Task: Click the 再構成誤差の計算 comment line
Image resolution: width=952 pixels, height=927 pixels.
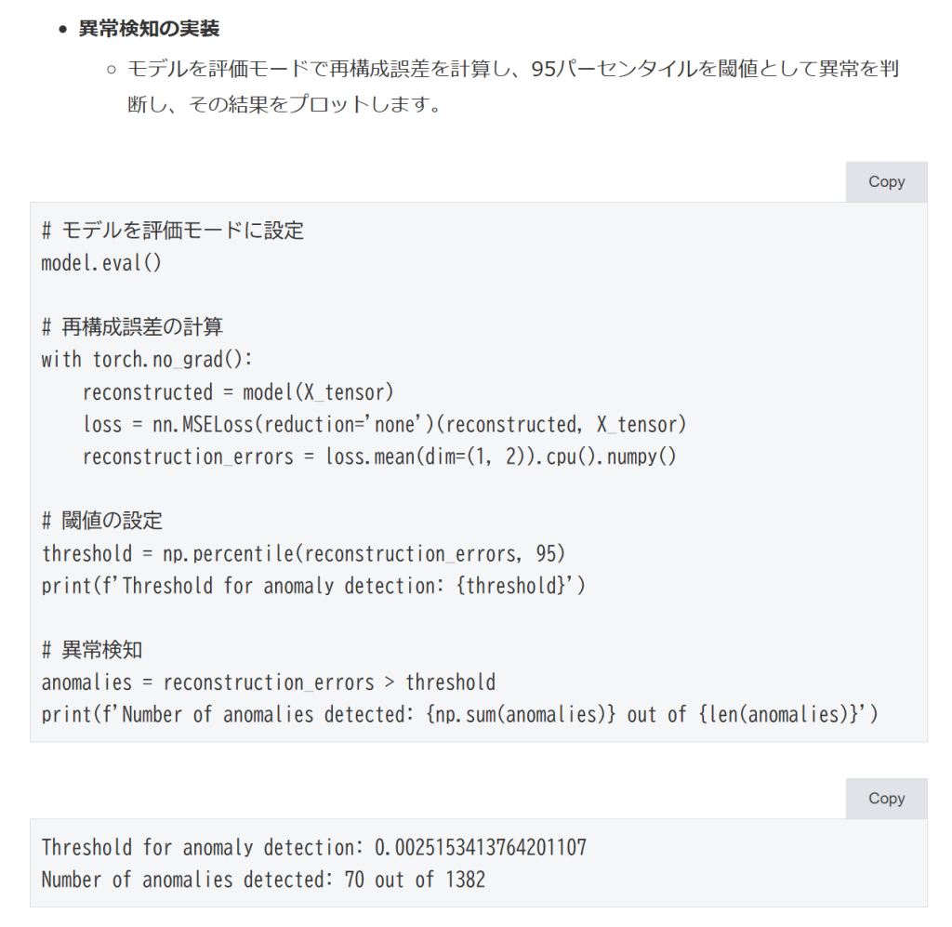Action: [x=132, y=327]
